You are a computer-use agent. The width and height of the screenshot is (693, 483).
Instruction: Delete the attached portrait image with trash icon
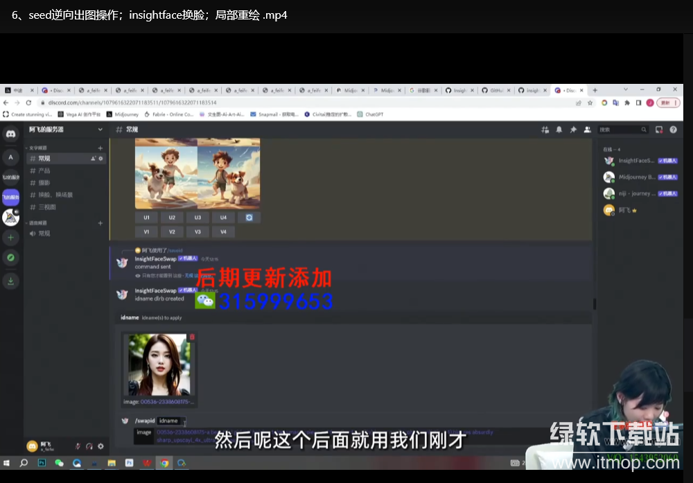(x=192, y=337)
